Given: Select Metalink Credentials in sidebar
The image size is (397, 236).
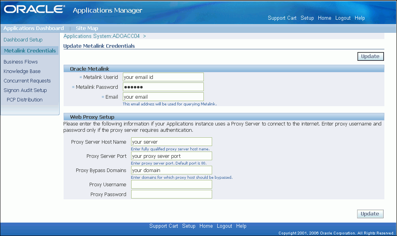Looking at the screenshot, I should tap(30, 51).
